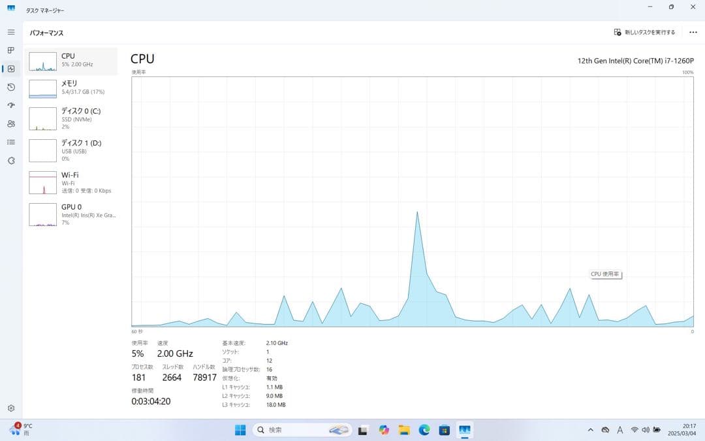This screenshot has height=441, width=705.
Task: Click the Task Manager icon on the taskbar
Action: pyautogui.click(x=465, y=430)
